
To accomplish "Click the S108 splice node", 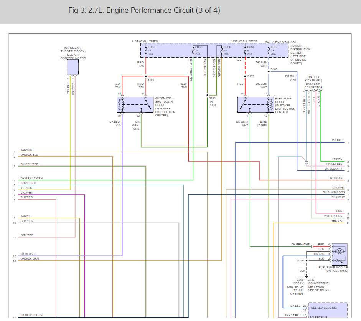I will click(x=207, y=95).
